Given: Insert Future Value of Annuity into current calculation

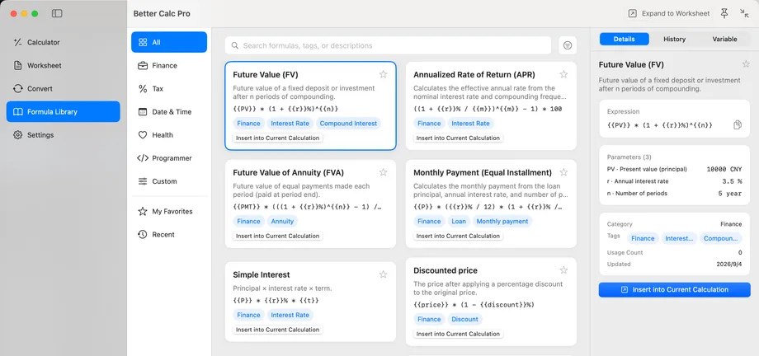Looking at the screenshot, I should click(278, 236).
